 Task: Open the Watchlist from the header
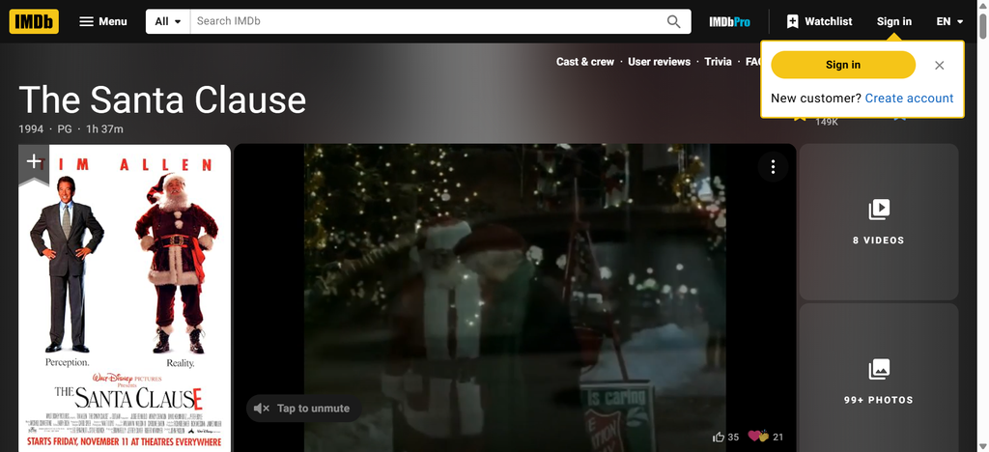(x=820, y=21)
